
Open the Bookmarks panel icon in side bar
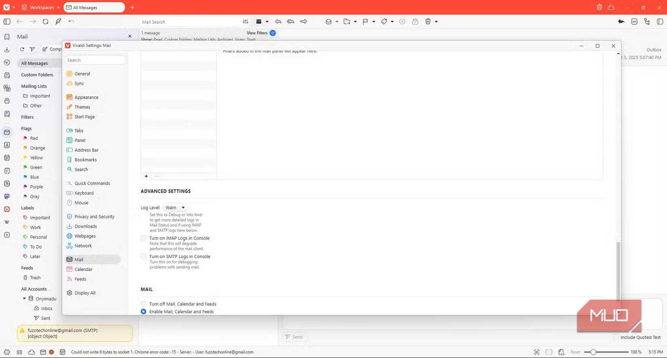7,37
